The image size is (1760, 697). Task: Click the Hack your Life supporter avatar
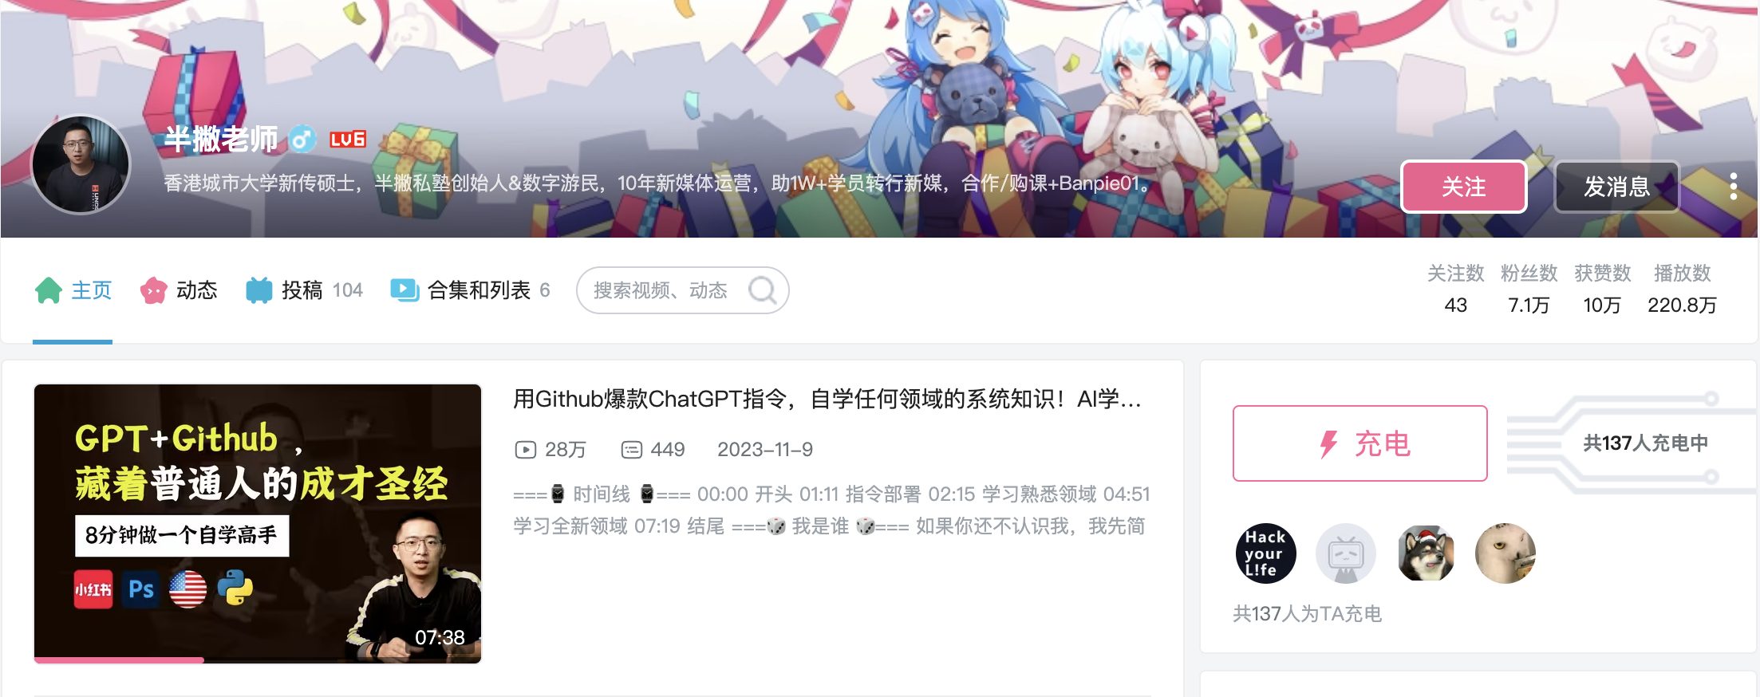tap(1265, 553)
